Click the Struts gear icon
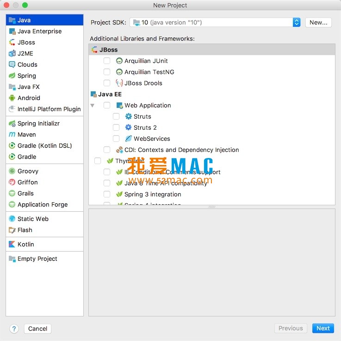Screen dimensions: 341x341 point(129,116)
